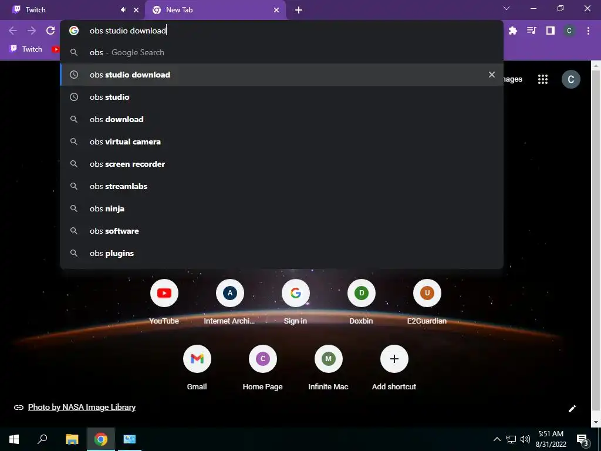Viewport: 601px width, 451px height.
Task: Select the 'obs studio download' suggestion
Action: (x=281, y=75)
